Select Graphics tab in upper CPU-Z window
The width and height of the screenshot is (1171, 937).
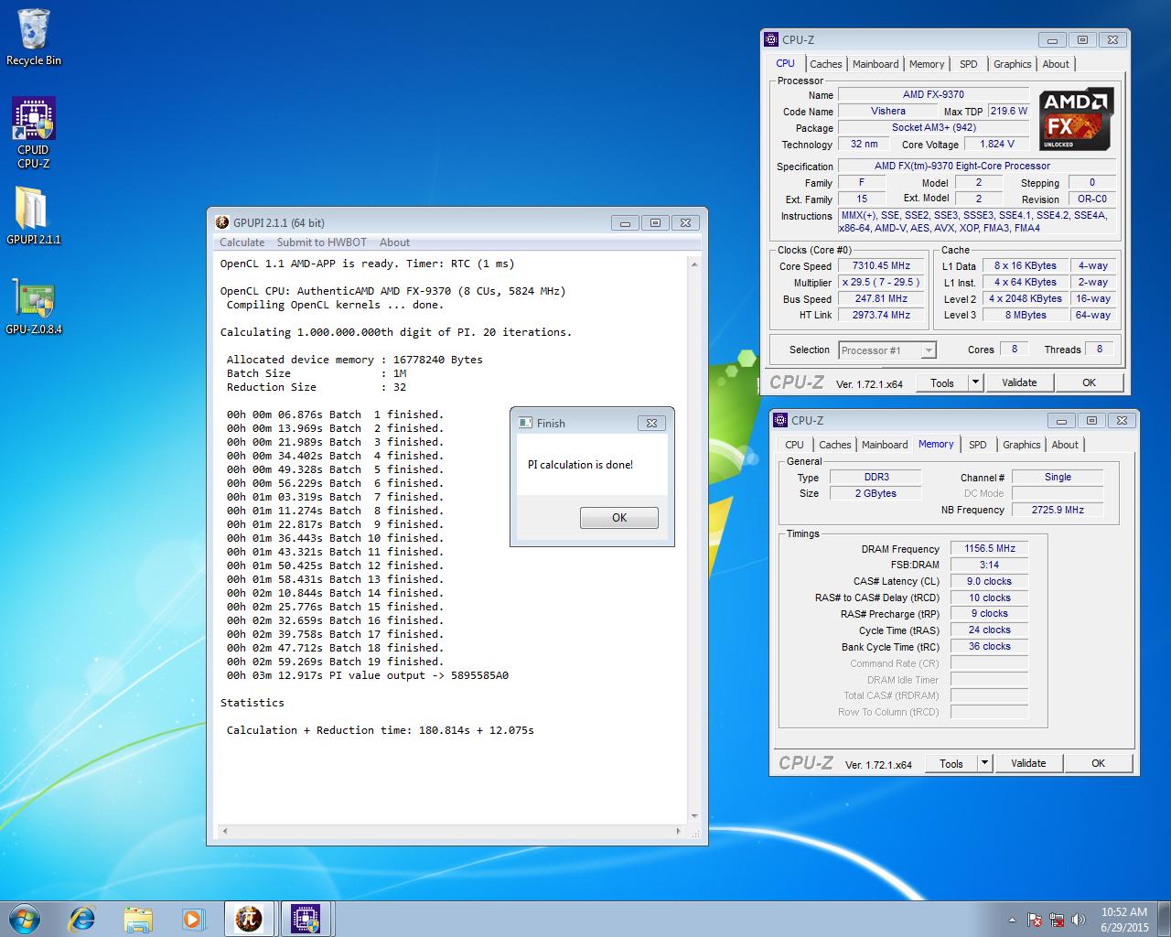1013,64
